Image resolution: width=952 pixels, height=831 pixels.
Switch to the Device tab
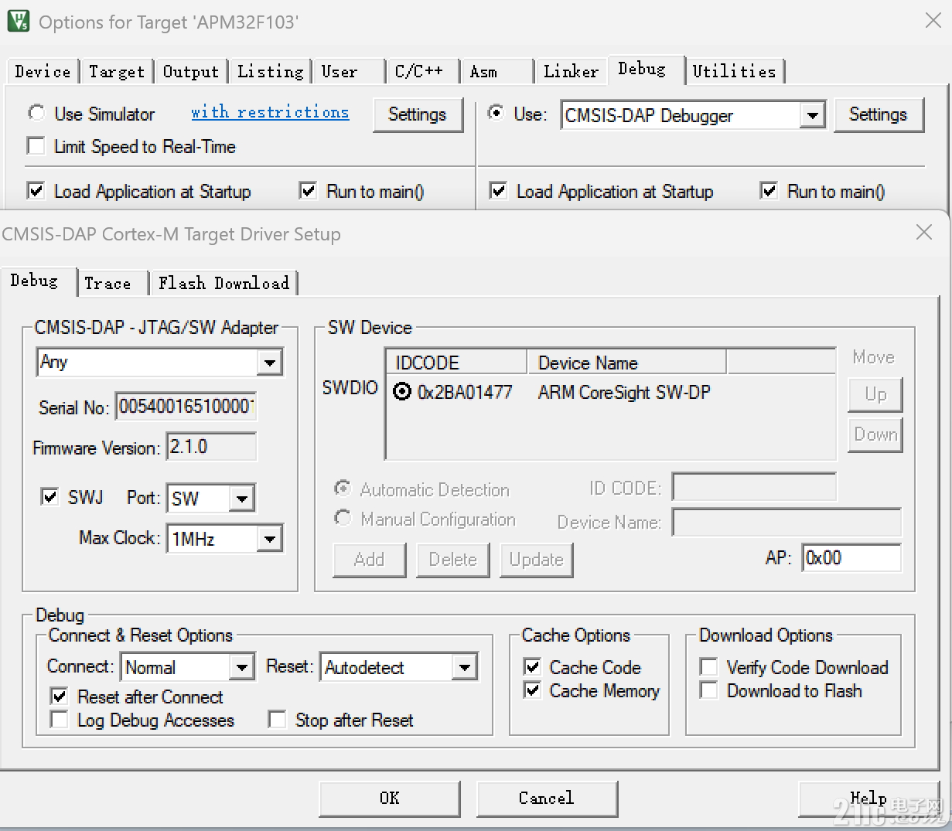tap(43, 72)
